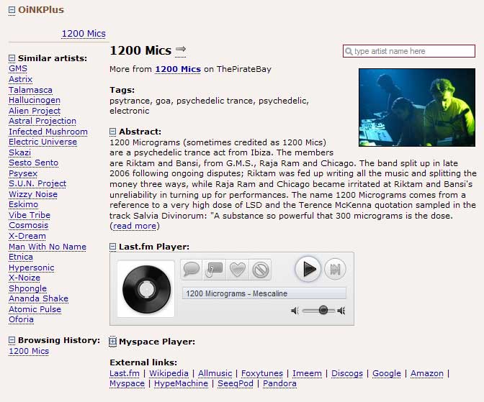Love the track with the heart icon
Screen dimensions: 484x402
[238, 270]
